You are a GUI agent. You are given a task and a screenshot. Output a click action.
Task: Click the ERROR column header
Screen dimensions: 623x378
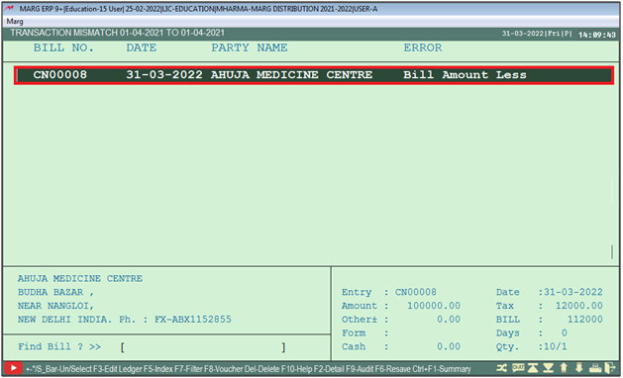(423, 48)
